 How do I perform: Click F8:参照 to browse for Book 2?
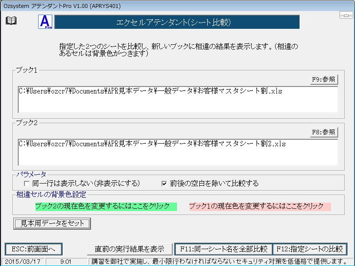[324, 132]
